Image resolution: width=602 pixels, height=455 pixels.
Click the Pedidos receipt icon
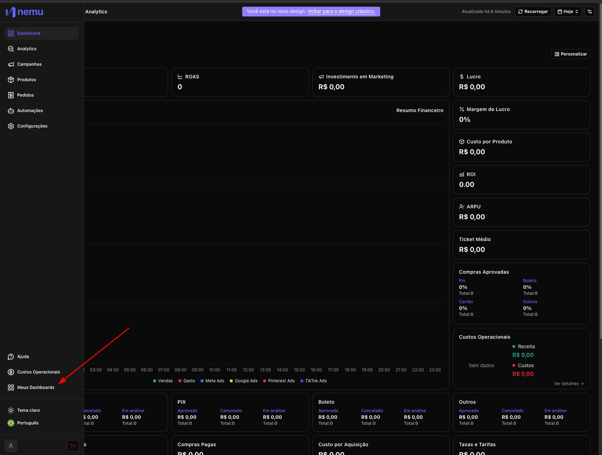(11, 95)
